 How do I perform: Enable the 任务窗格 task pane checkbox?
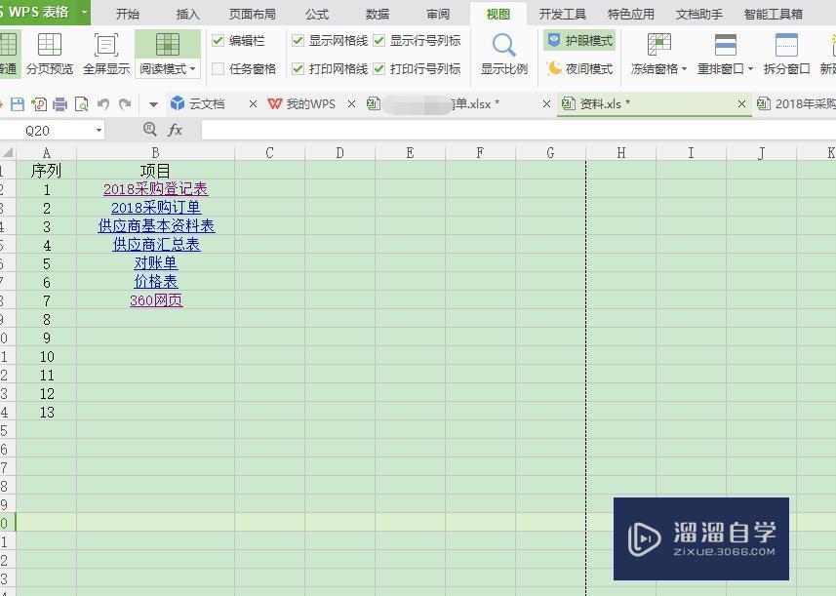tap(217, 68)
